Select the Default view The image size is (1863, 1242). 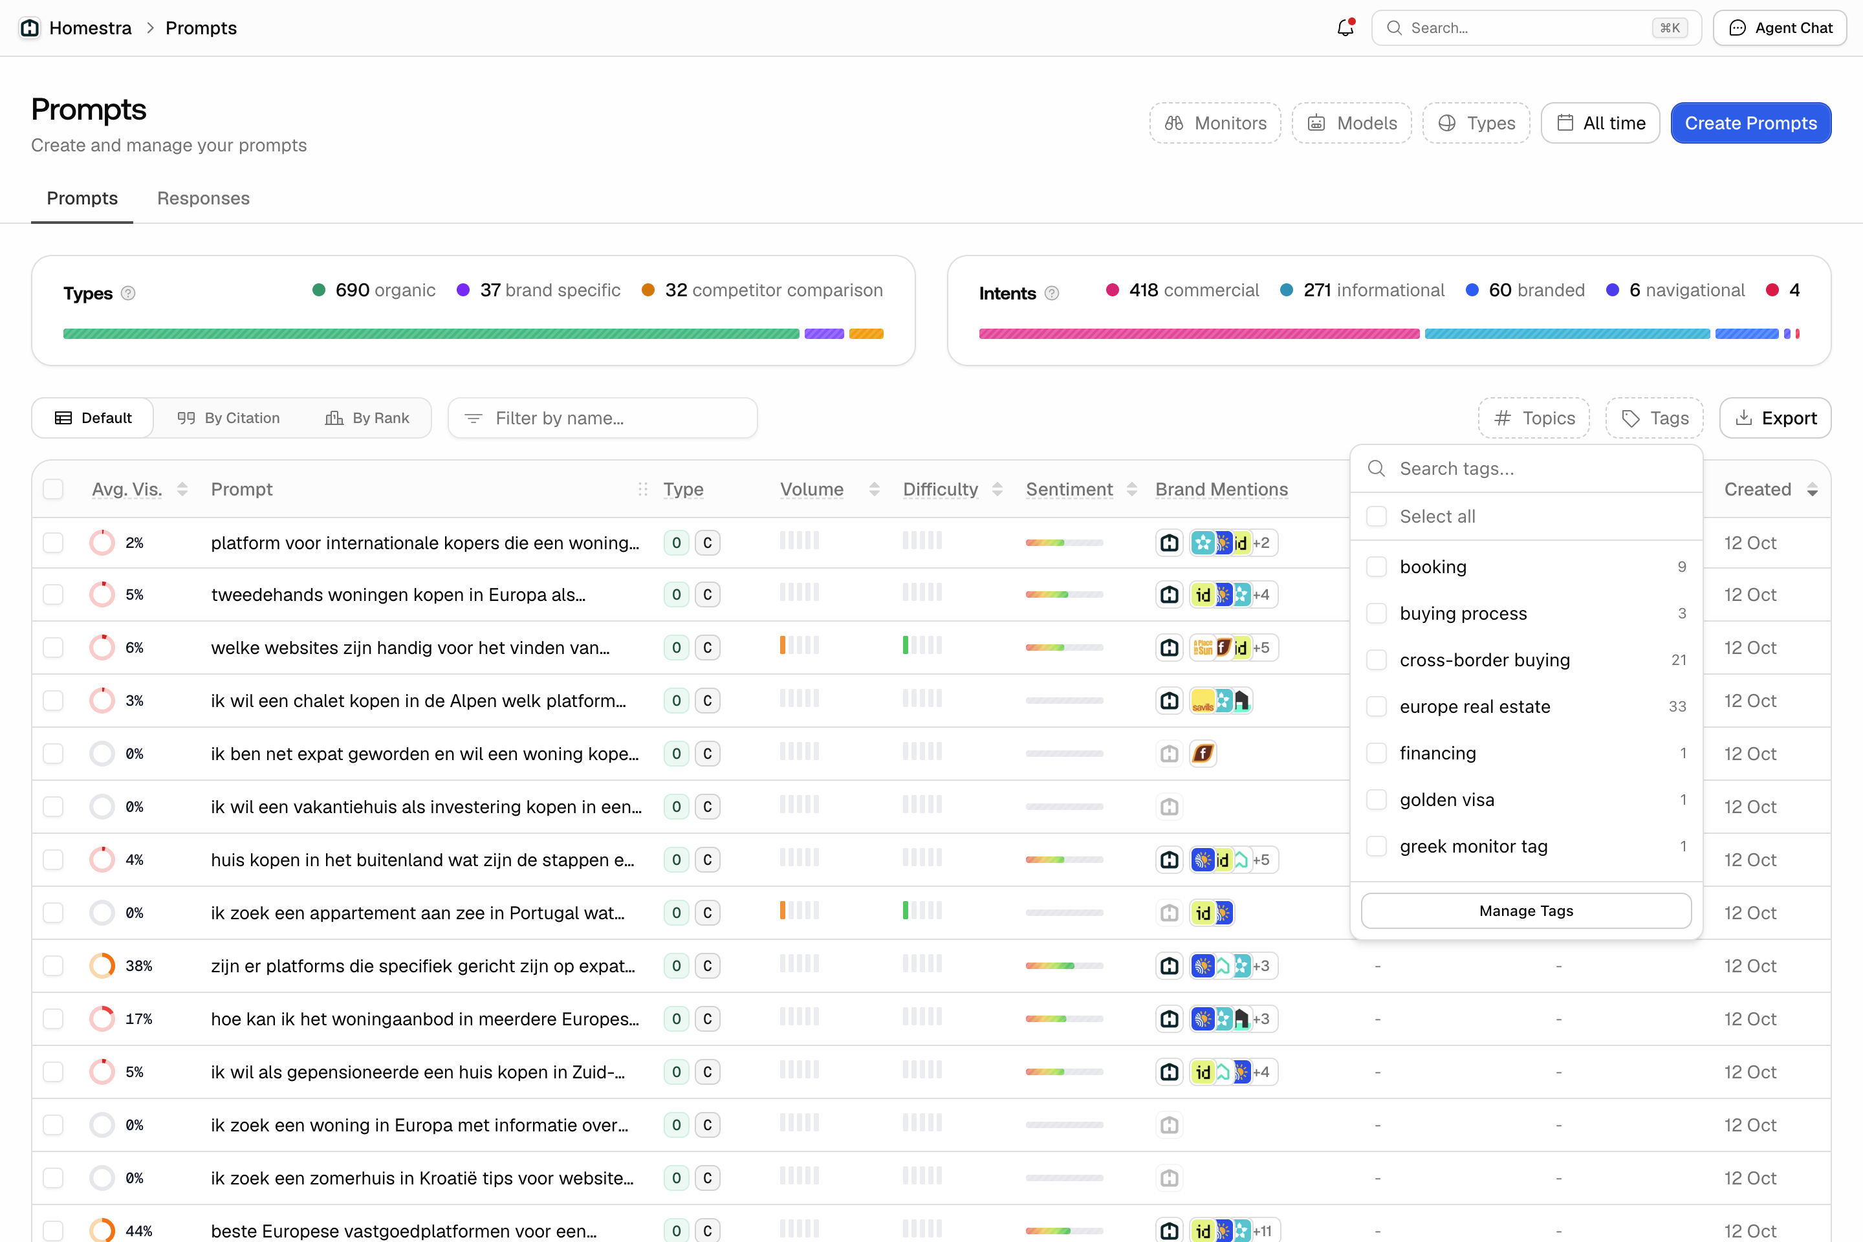[x=93, y=417]
